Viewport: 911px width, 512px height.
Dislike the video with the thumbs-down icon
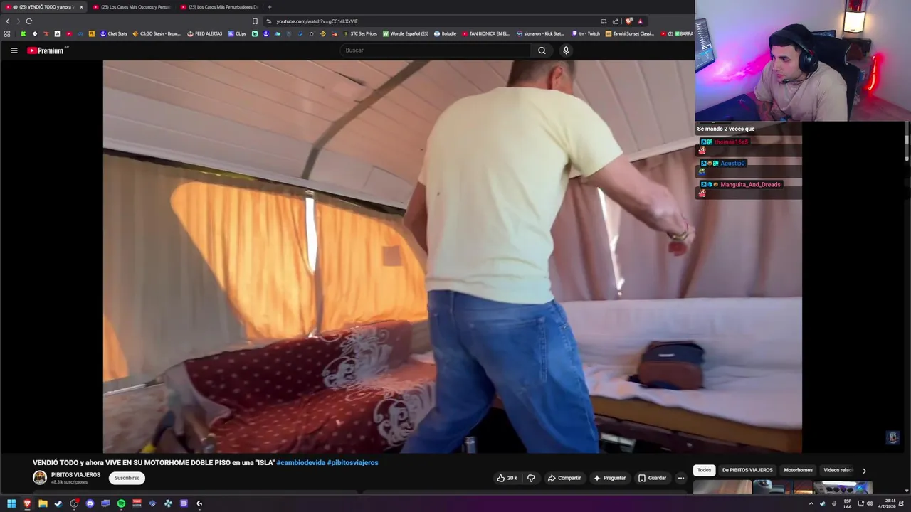531,478
